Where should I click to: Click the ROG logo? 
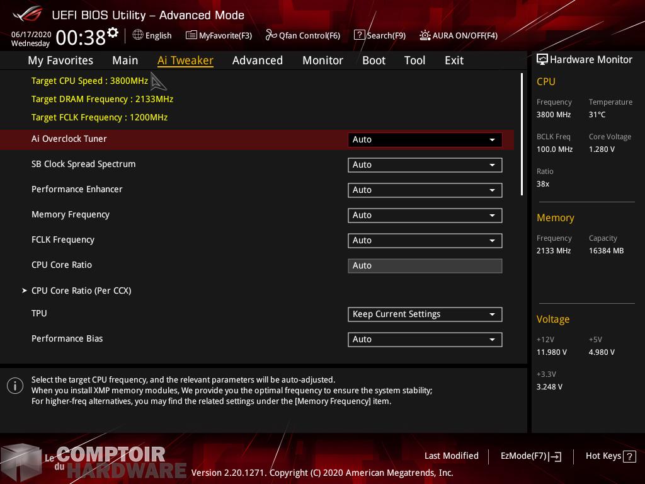27,14
